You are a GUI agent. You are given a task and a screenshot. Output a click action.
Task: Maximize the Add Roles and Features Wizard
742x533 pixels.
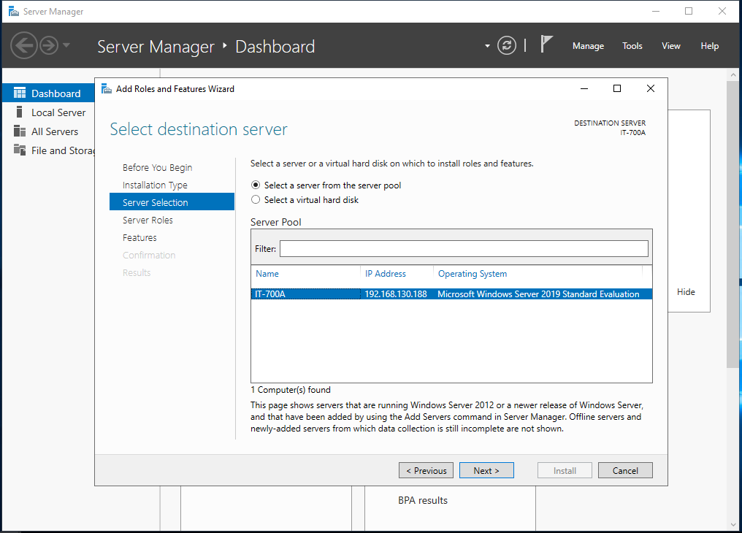coord(617,88)
